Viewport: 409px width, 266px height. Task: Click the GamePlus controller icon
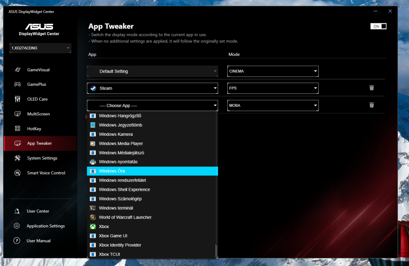[17, 85]
